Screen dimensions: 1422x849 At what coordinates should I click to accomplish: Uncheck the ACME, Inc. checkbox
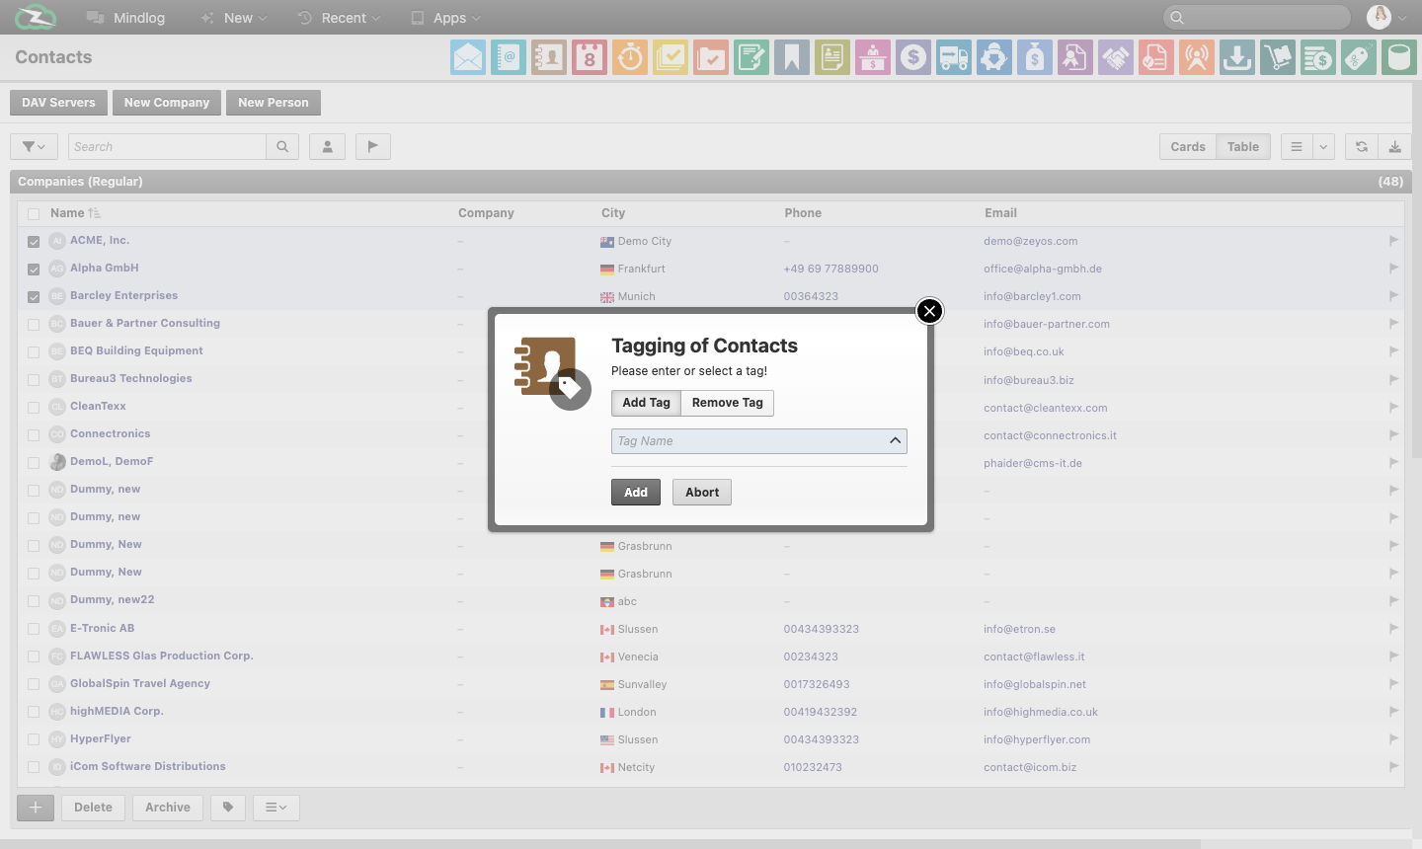34,242
